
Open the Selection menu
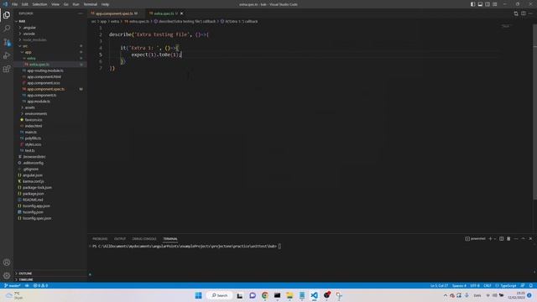click(x=39, y=4)
